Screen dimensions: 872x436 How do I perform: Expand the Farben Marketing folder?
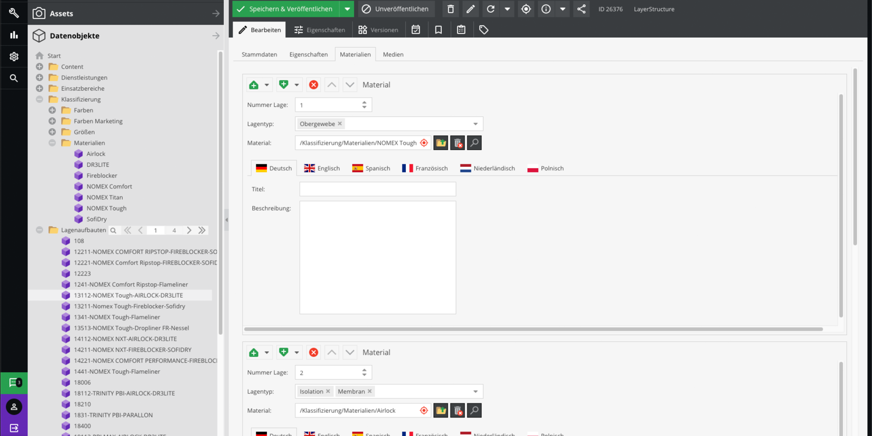coord(52,121)
